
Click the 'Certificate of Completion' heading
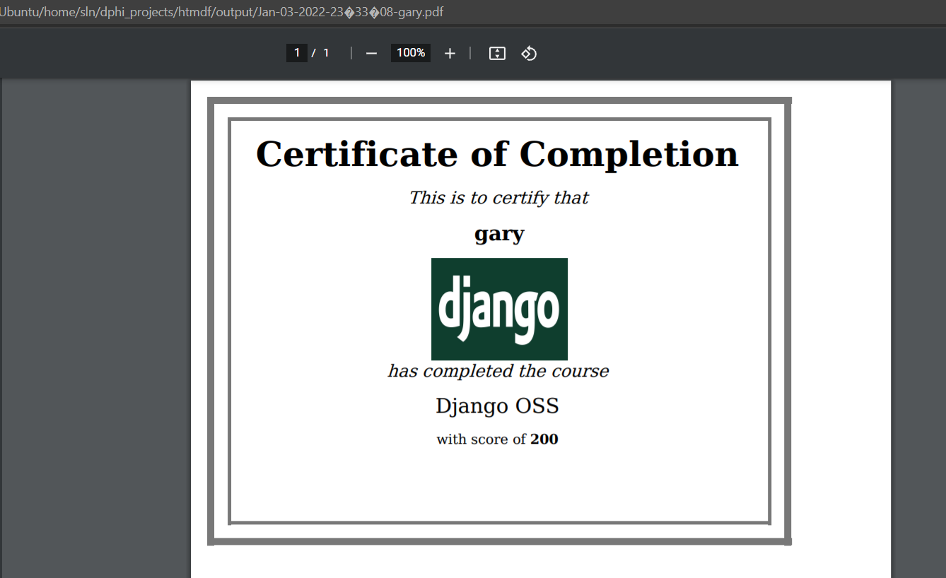(497, 154)
